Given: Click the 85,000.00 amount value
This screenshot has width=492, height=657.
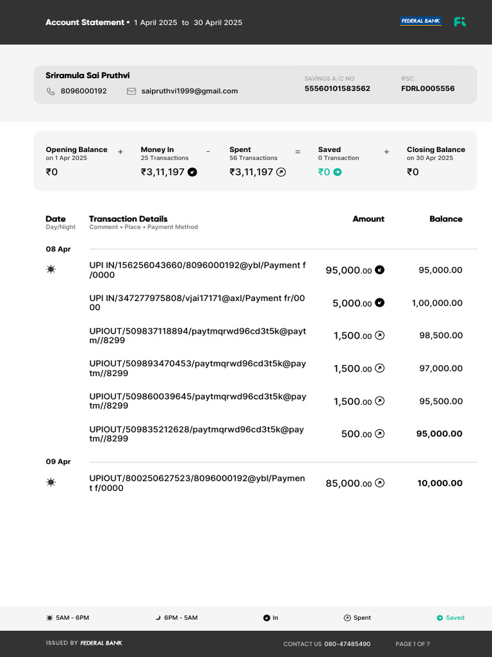Looking at the screenshot, I should click(x=348, y=484).
